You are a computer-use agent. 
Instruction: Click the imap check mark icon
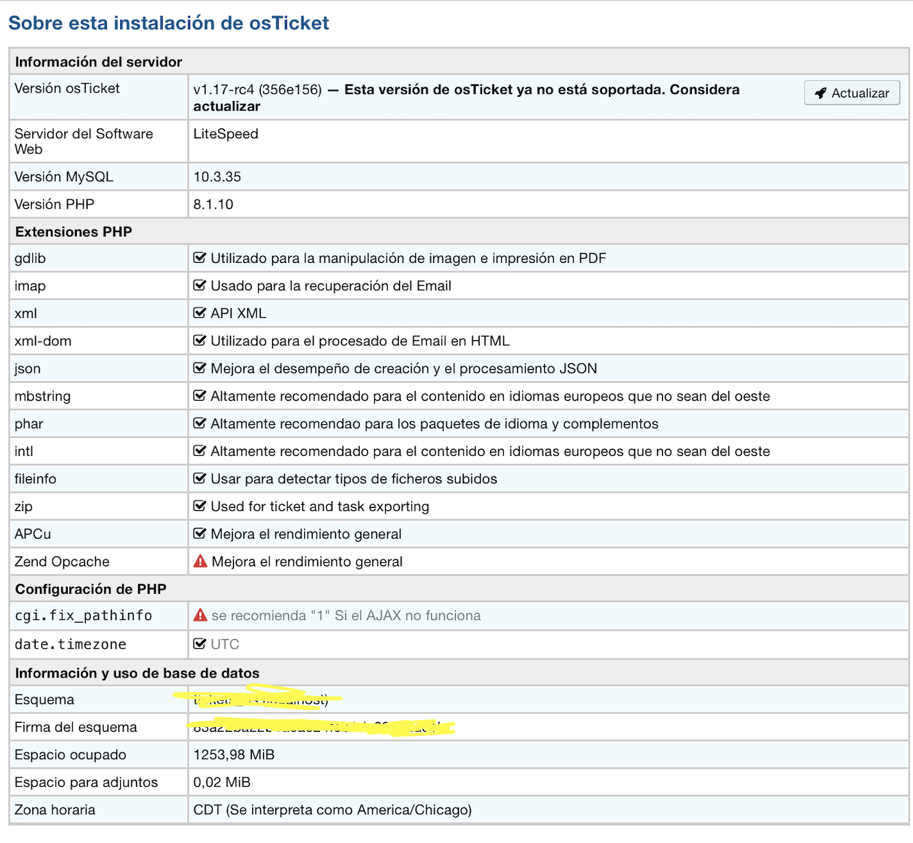pyautogui.click(x=200, y=286)
